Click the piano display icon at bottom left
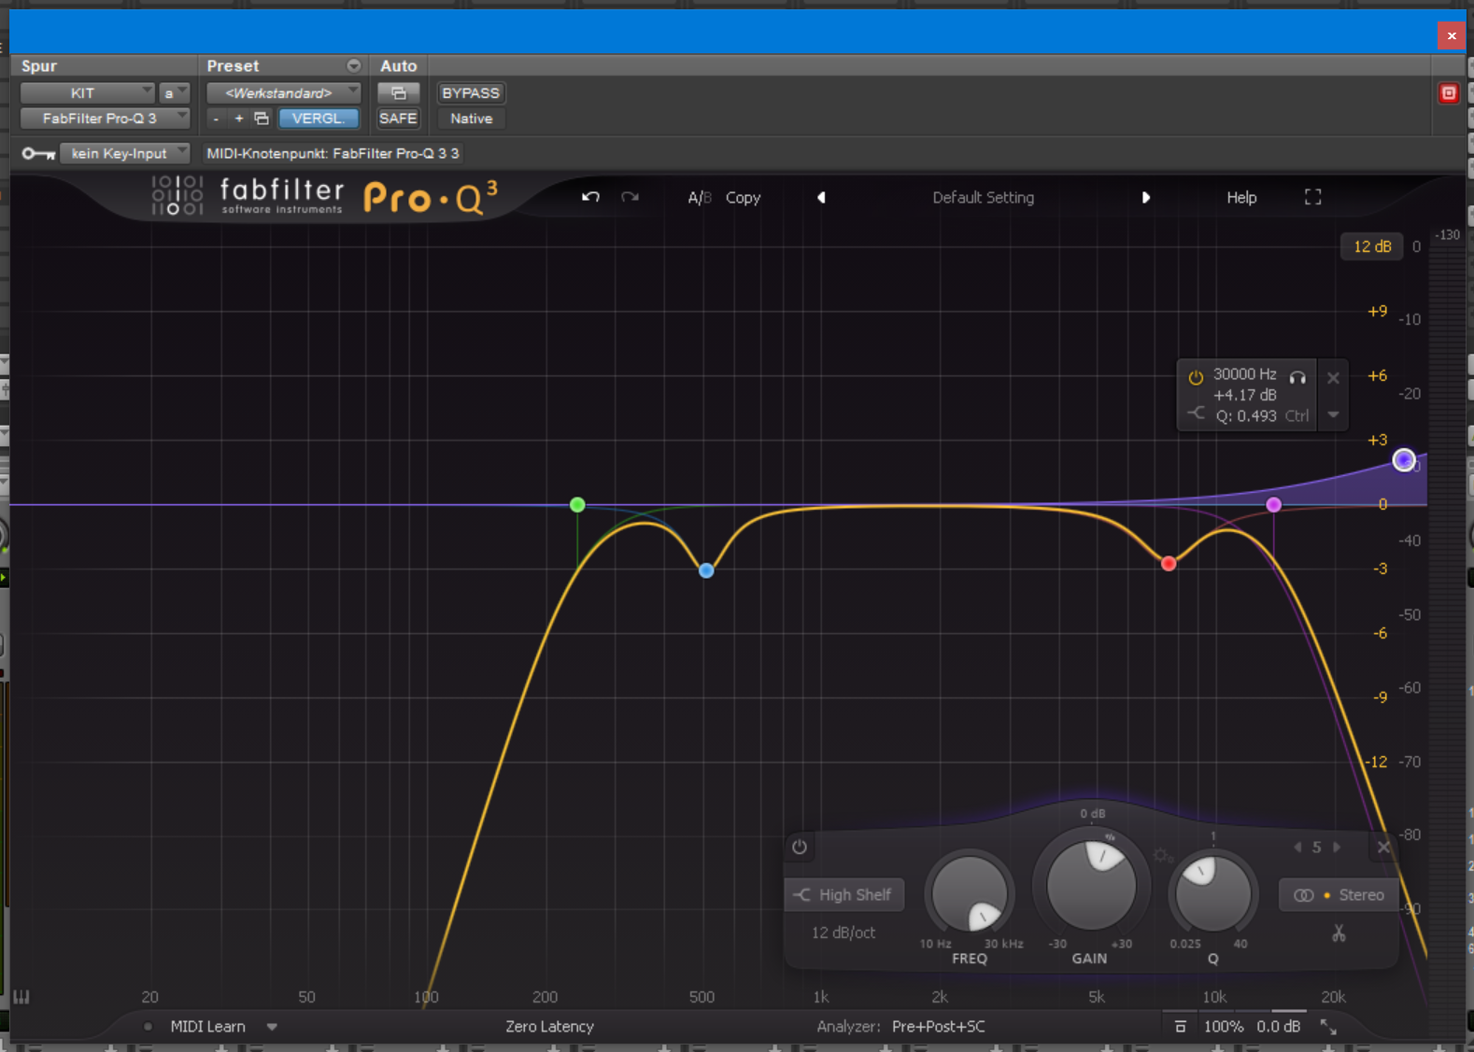This screenshot has width=1474, height=1052. click(x=21, y=997)
